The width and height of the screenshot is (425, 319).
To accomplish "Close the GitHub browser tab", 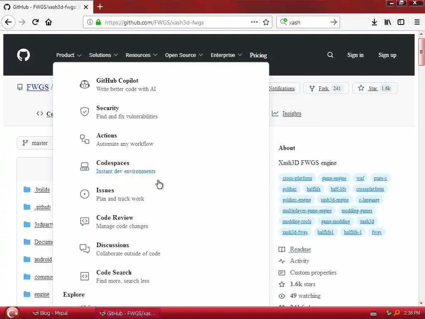I will point(86,7).
